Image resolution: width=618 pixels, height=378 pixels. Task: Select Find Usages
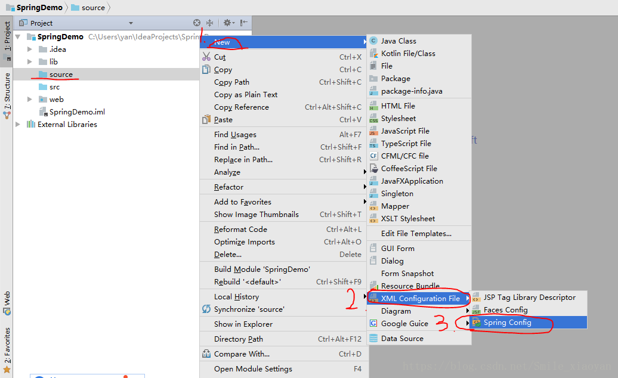[x=283, y=134]
